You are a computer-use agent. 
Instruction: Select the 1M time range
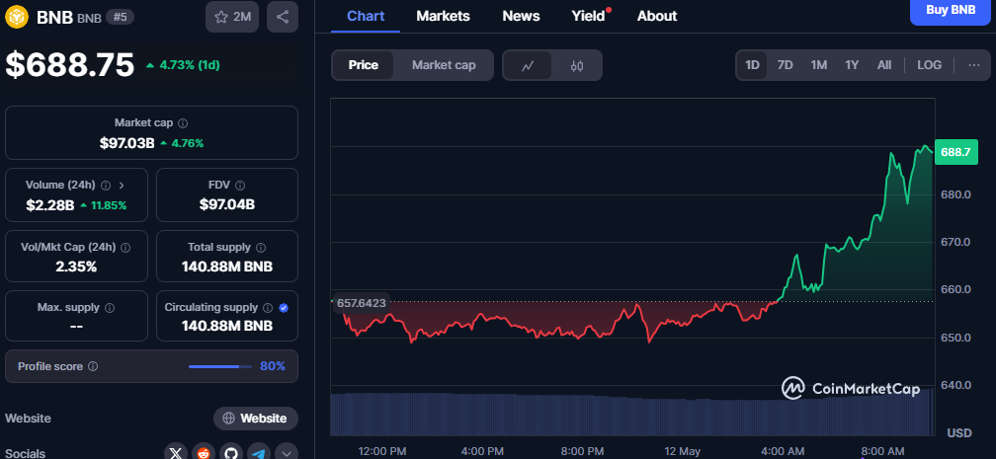819,65
